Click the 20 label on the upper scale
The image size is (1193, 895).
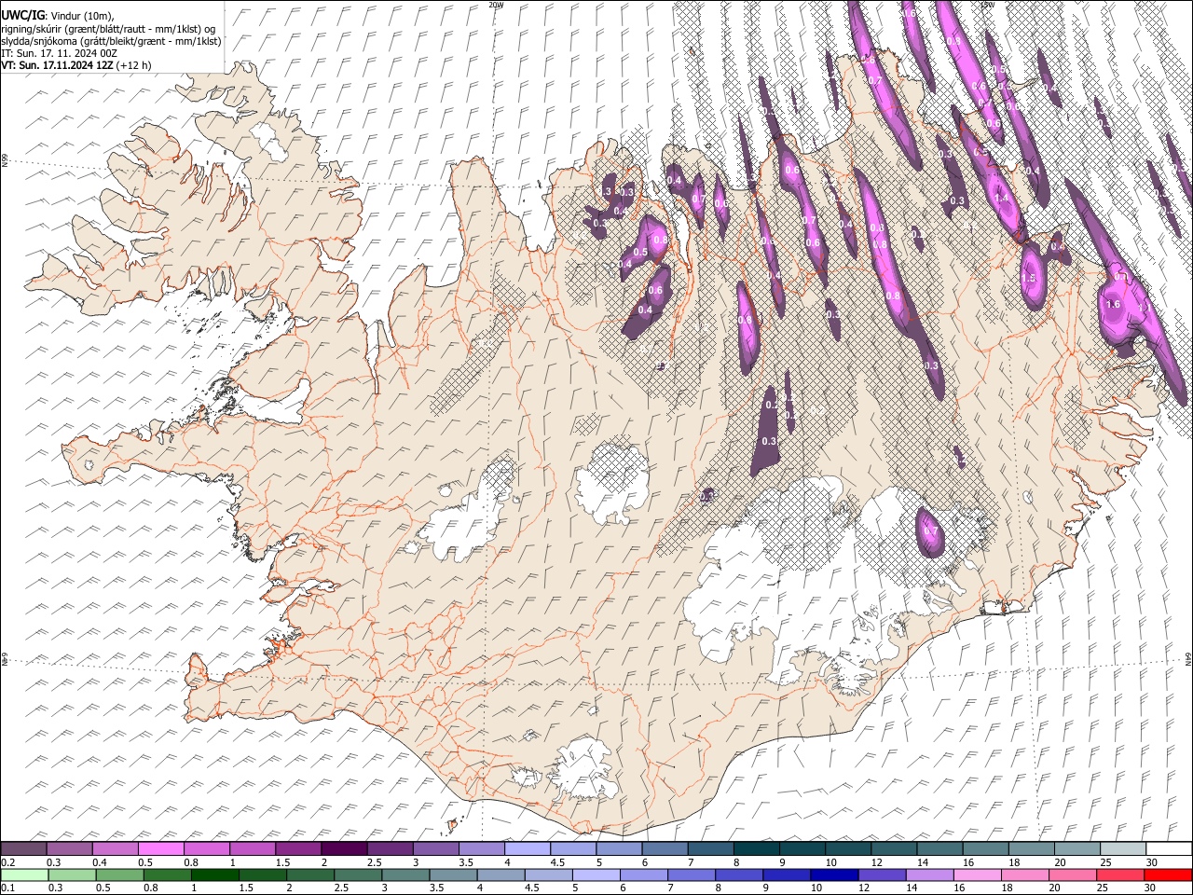click(1061, 862)
